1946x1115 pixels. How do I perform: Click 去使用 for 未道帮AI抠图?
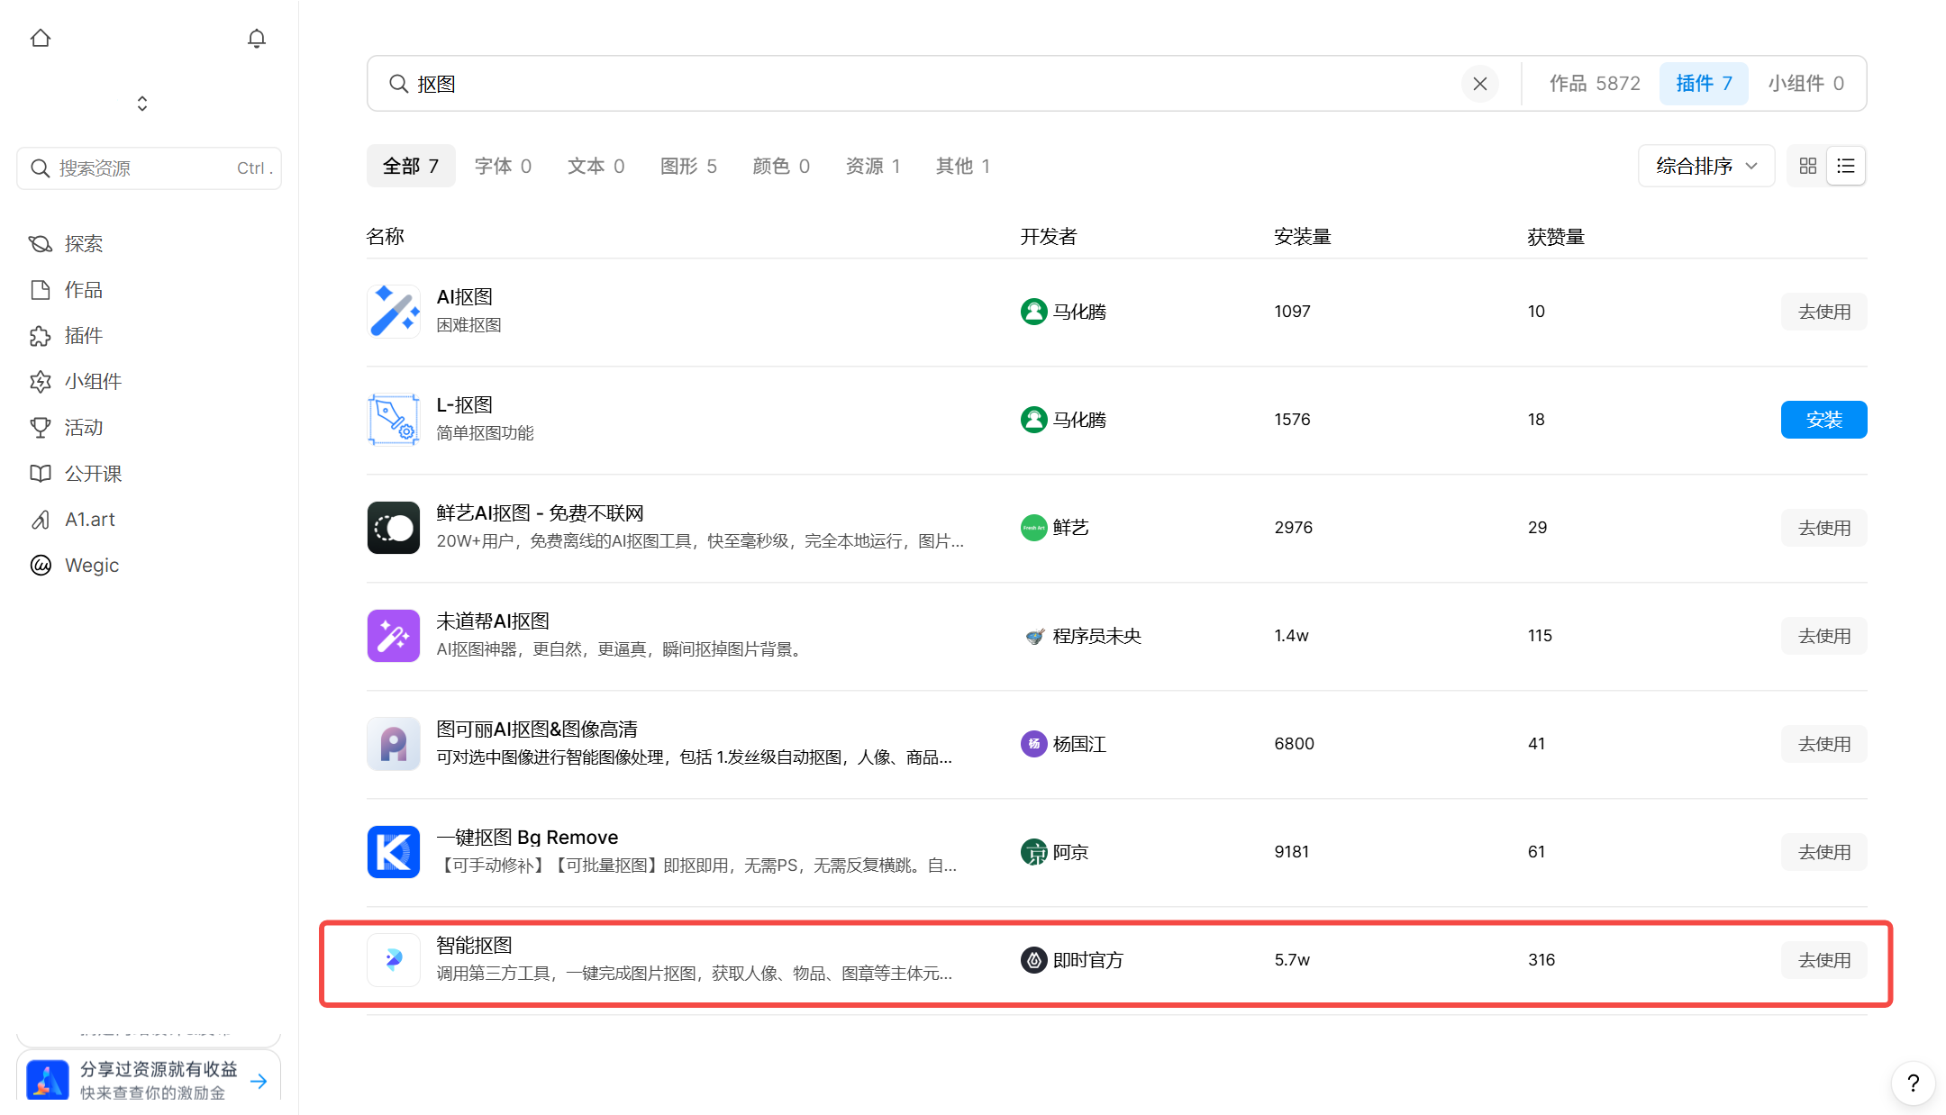1824,636
